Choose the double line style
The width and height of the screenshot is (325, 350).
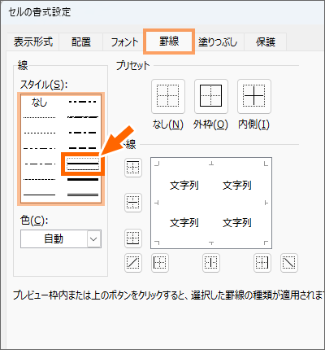point(83,195)
